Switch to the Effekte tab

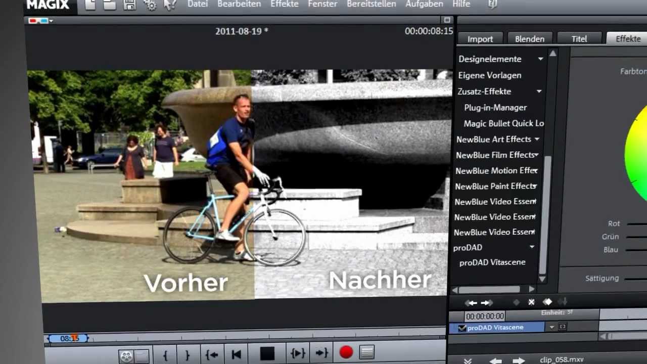pyautogui.click(x=628, y=39)
